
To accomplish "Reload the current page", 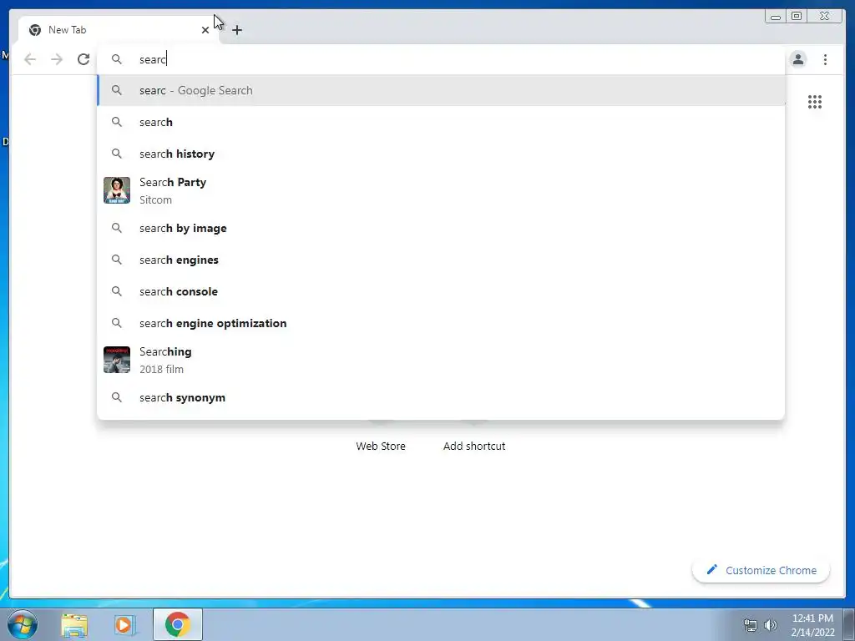I will [83, 59].
